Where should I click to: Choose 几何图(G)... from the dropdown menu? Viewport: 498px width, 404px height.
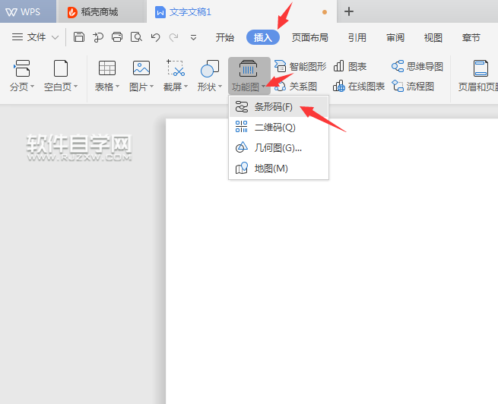pos(278,148)
